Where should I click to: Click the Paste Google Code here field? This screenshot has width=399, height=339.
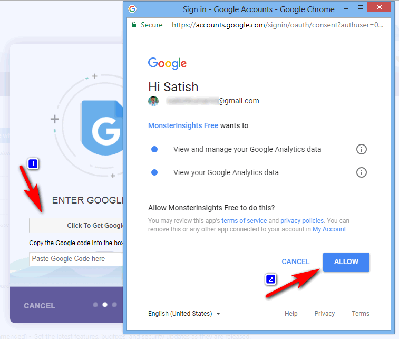(76, 259)
